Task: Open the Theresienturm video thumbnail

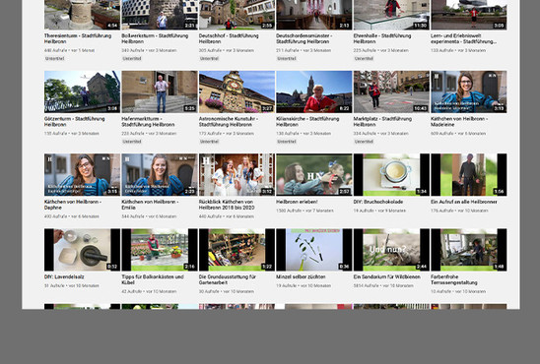Action: [x=83, y=15]
